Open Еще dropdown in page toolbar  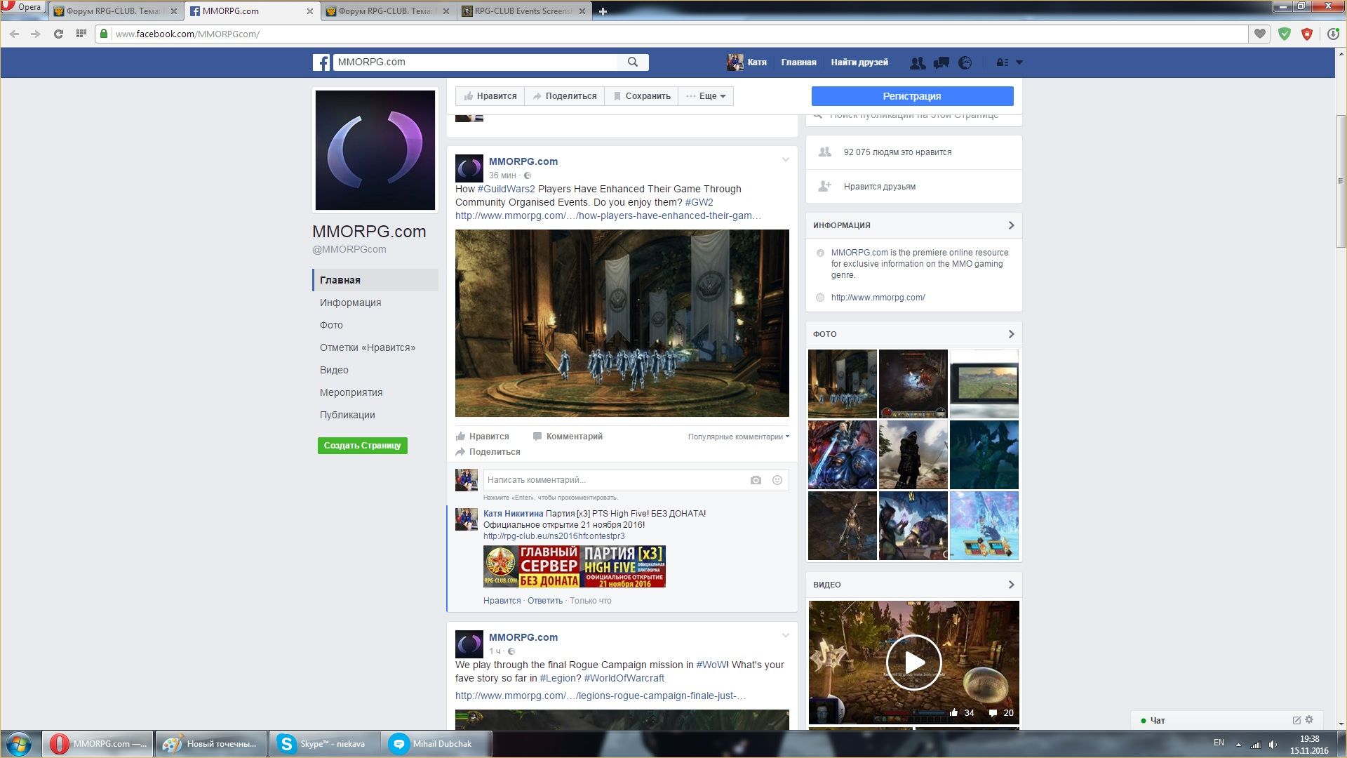(x=706, y=96)
